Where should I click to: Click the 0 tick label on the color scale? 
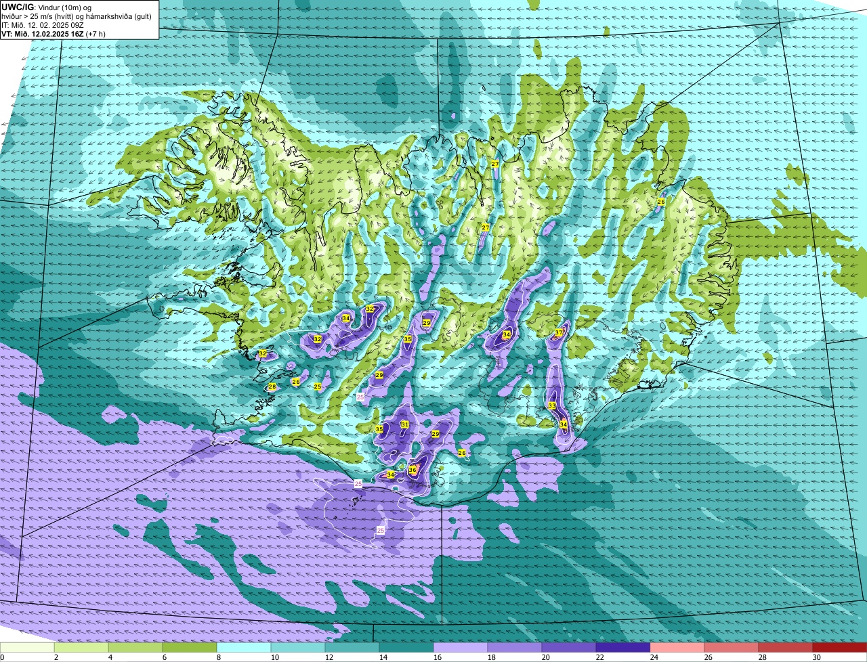pyautogui.click(x=3, y=657)
